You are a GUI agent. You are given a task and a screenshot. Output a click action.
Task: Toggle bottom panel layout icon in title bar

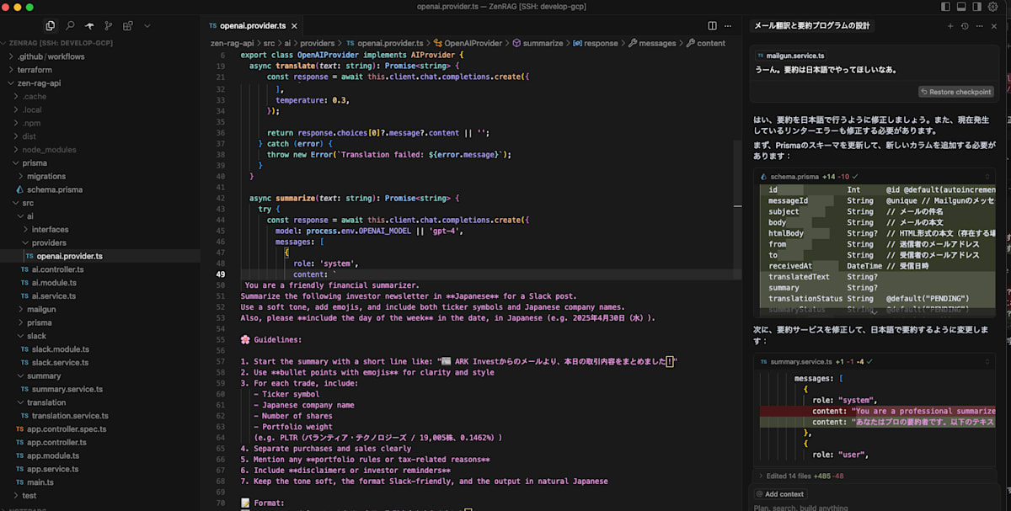(x=961, y=7)
